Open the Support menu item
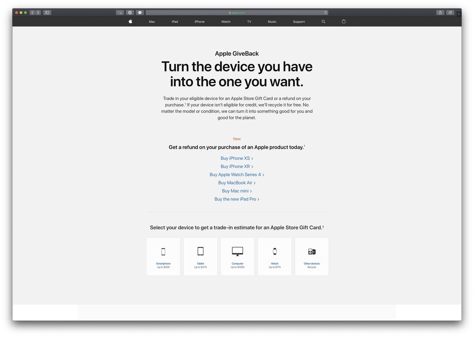Viewport: 474px width, 337px height. point(299,22)
